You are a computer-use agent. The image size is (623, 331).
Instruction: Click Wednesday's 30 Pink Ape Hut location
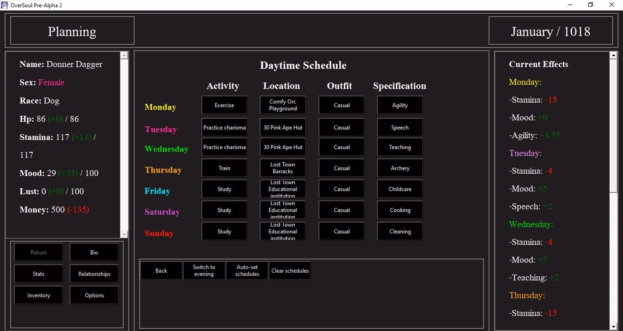[x=283, y=147]
